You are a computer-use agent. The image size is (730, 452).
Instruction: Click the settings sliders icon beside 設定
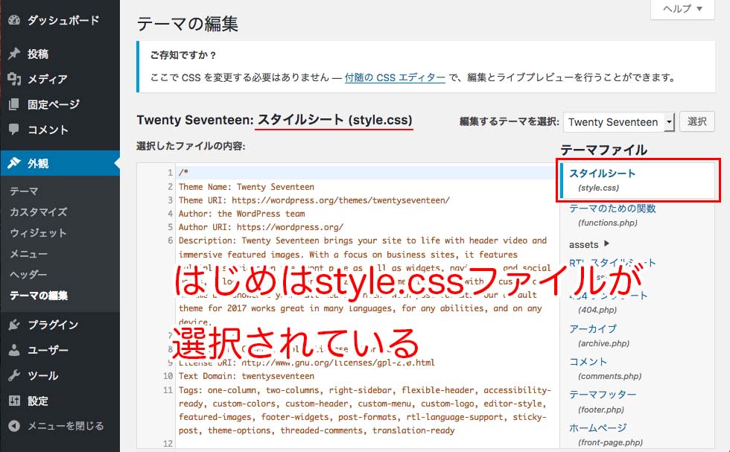(x=14, y=401)
